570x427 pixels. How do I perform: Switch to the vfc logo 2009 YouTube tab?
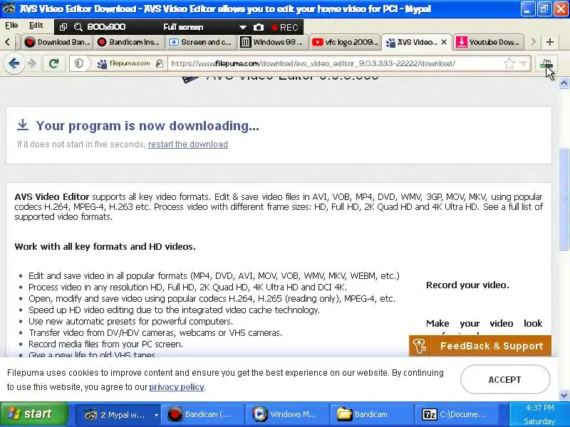click(345, 42)
